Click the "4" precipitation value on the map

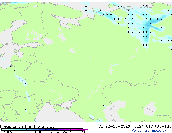(x=150, y=23)
